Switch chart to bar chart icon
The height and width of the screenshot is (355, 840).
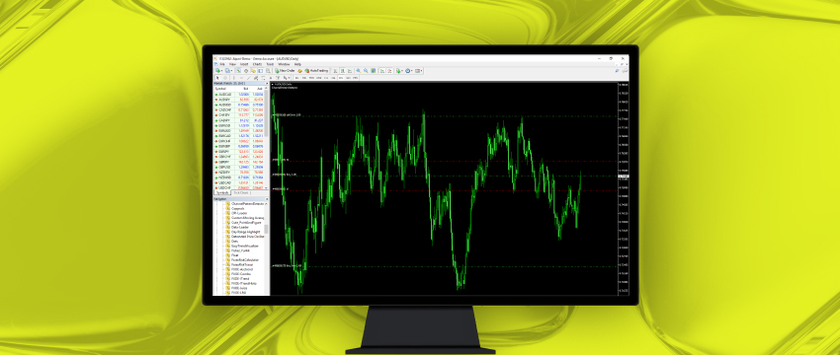pos(335,71)
